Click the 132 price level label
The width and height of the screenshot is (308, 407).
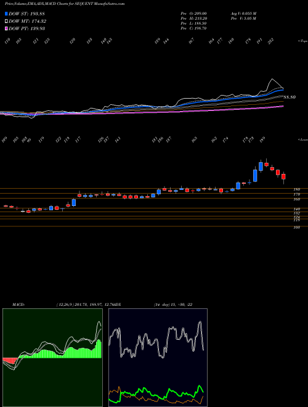coord(296,213)
